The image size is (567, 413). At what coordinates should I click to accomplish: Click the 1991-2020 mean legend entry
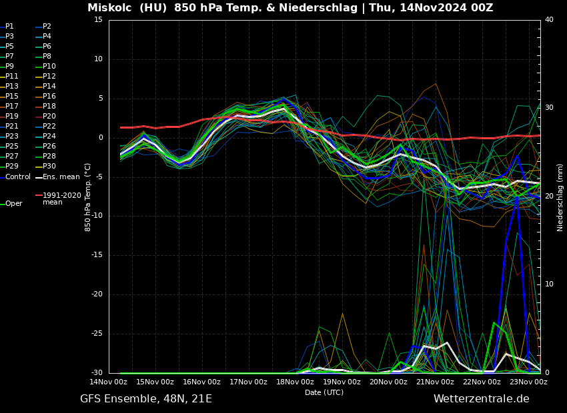tap(61, 199)
